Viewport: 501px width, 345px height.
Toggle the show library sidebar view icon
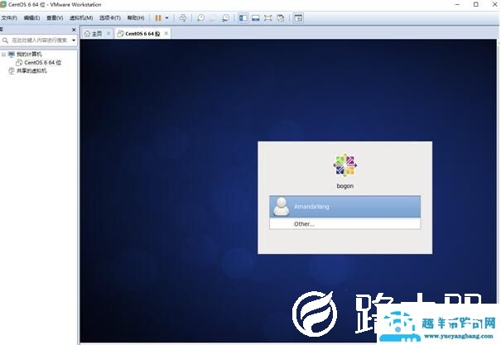pyautogui.click(x=243, y=17)
